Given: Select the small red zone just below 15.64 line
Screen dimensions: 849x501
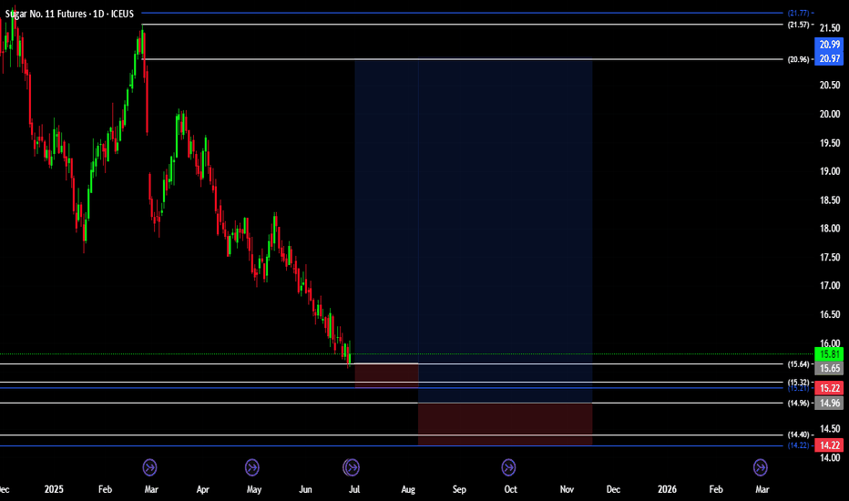Looking at the screenshot, I should [386, 375].
